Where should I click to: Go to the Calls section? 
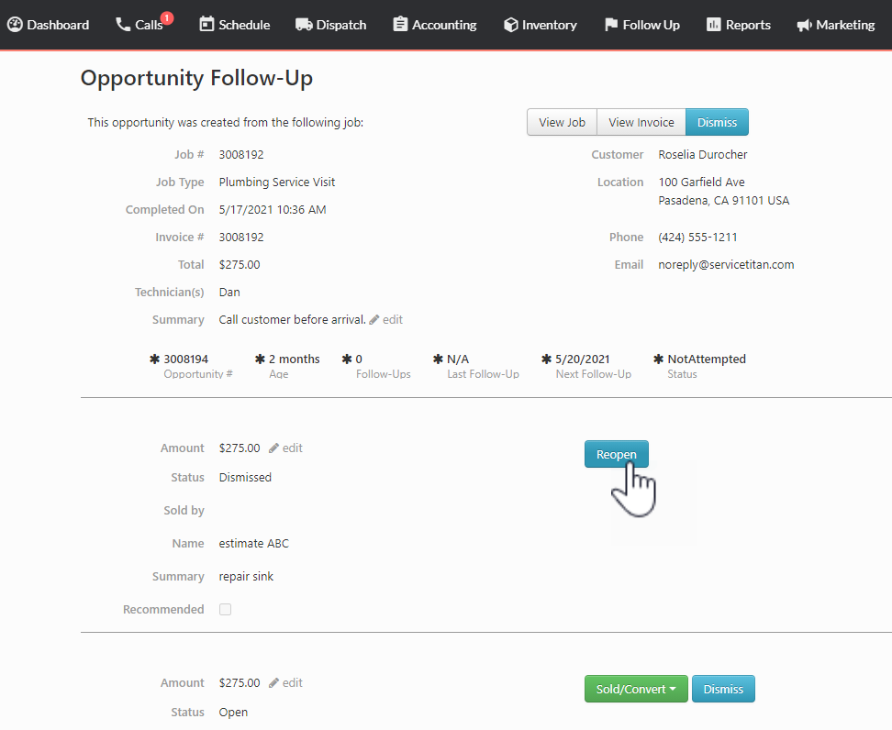(x=139, y=25)
